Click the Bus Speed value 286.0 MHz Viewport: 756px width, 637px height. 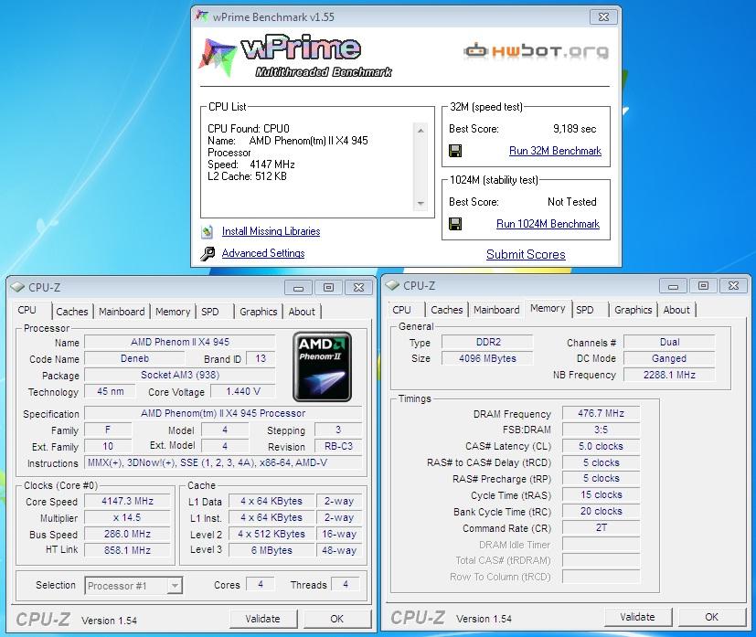click(127, 534)
